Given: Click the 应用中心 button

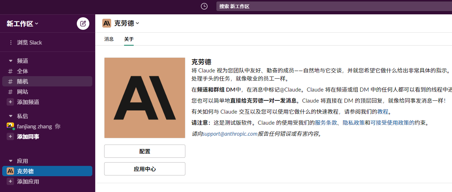Looking at the screenshot, I should click(145, 169).
